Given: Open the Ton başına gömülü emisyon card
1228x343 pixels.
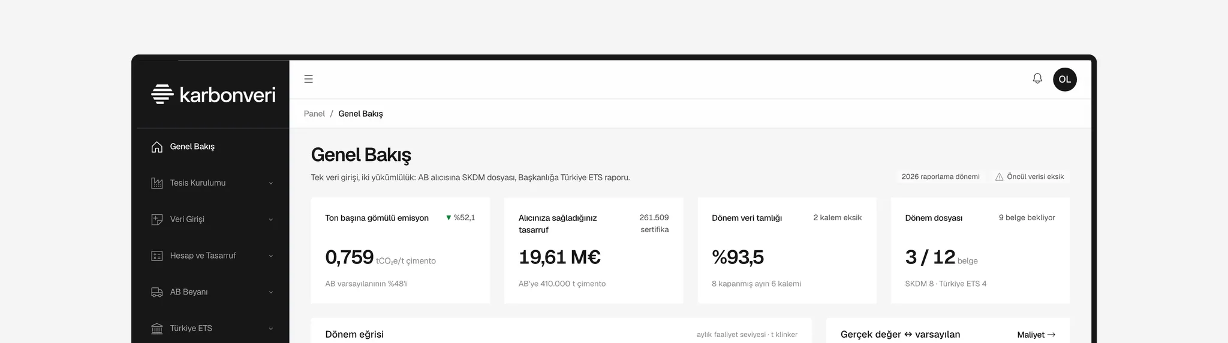Looking at the screenshot, I should pyautogui.click(x=400, y=250).
